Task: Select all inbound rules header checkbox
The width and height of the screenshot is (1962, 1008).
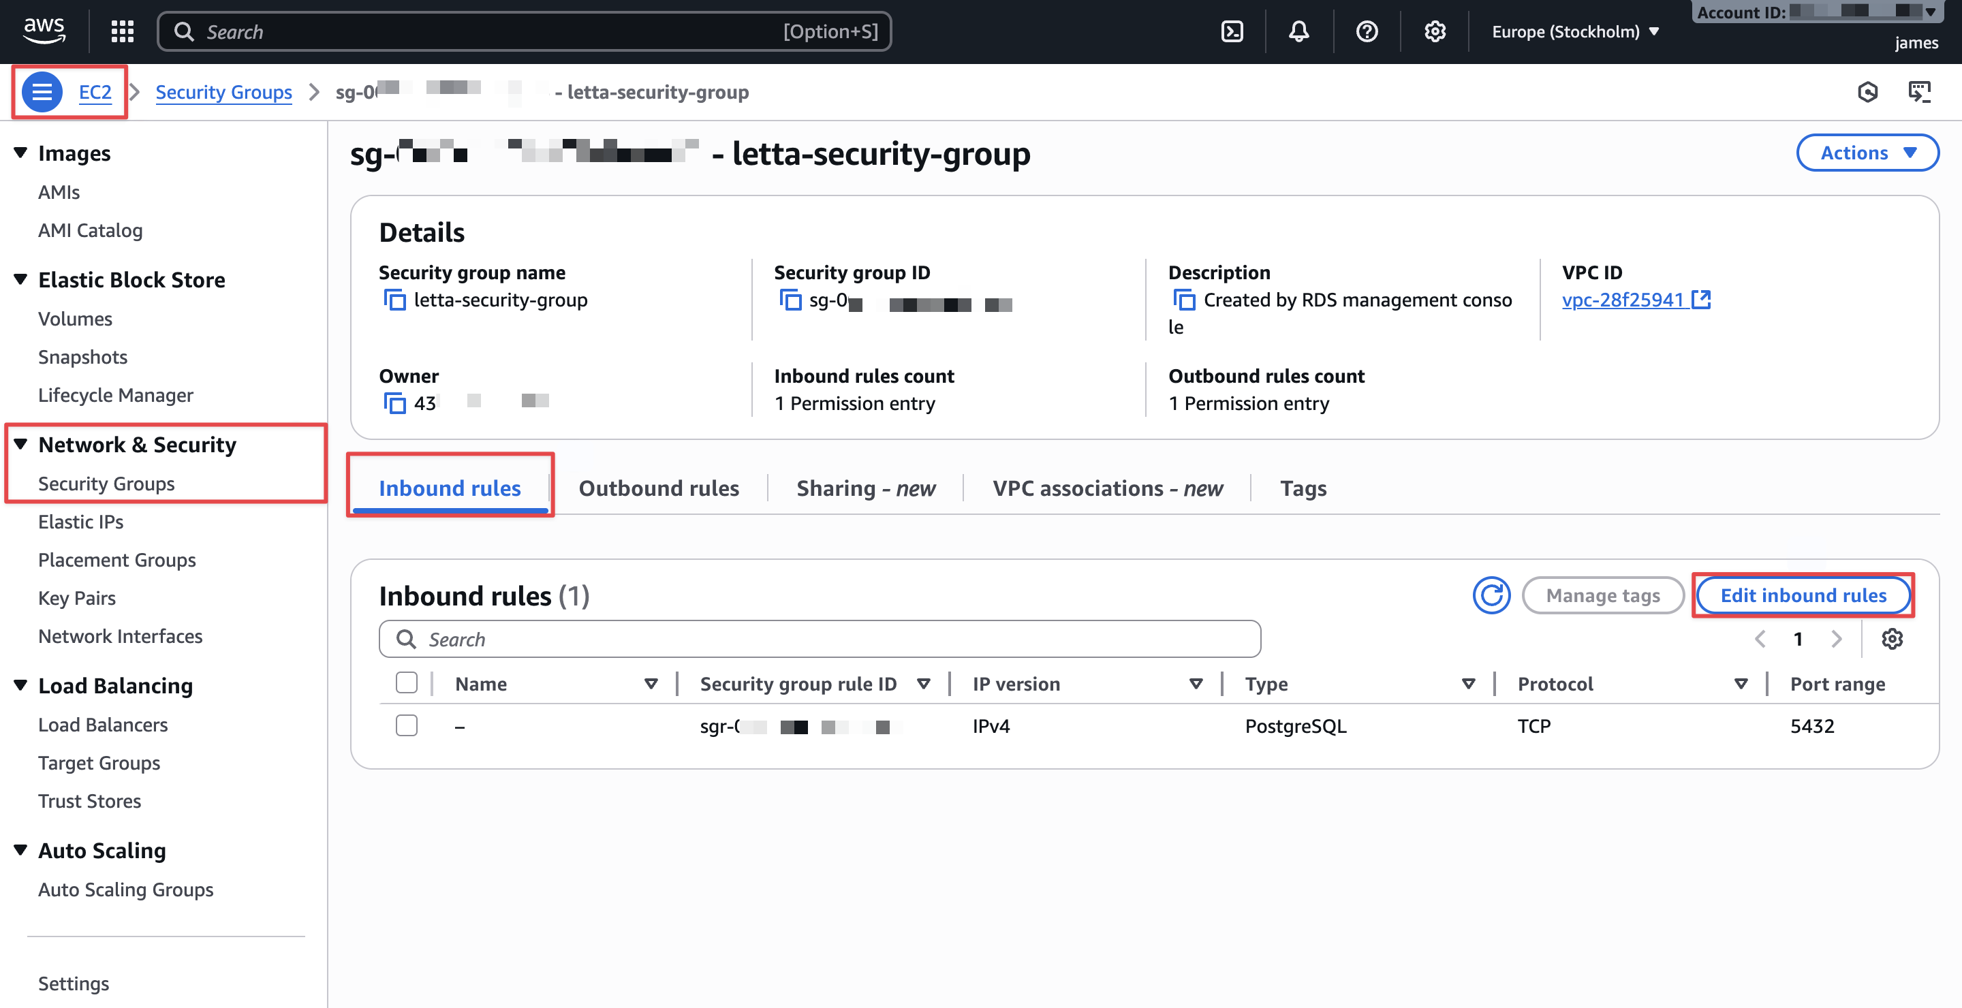Action: coord(407,683)
